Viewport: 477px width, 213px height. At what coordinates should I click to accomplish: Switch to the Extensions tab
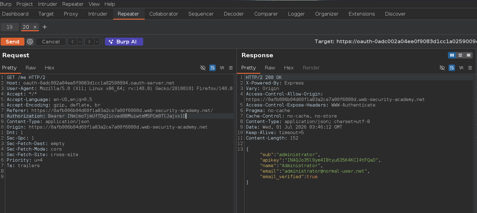click(362, 14)
